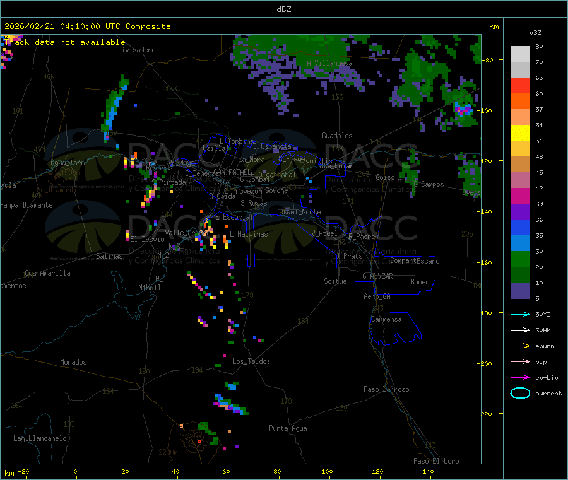Image resolution: width=568 pixels, height=480 pixels.
Task: Click the 'dBZ' title at top
Action: (x=283, y=9)
